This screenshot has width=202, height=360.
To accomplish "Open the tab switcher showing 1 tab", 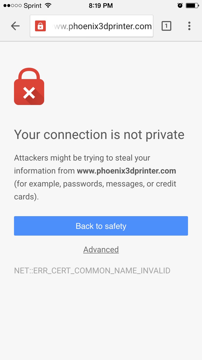I will click(x=166, y=26).
